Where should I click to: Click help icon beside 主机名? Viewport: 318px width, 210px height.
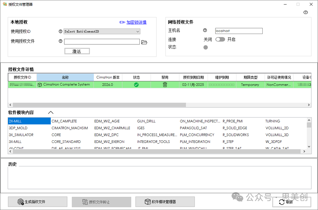click(205, 30)
